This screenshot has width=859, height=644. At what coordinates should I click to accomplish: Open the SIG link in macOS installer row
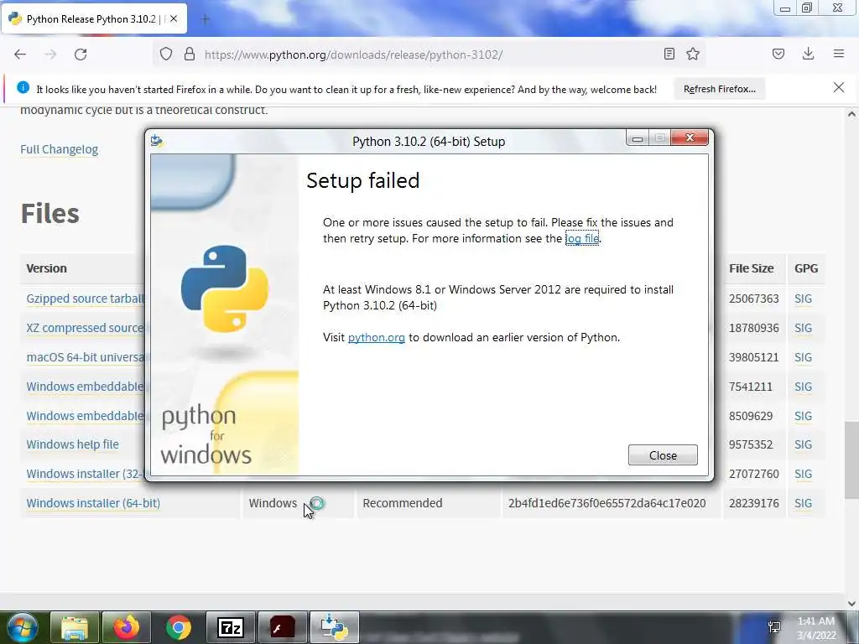tap(803, 357)
